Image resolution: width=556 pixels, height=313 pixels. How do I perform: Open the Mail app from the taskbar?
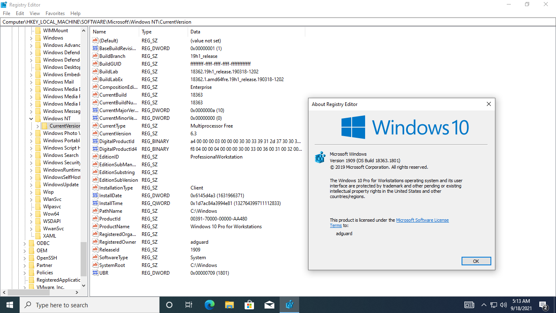[269, 305]
